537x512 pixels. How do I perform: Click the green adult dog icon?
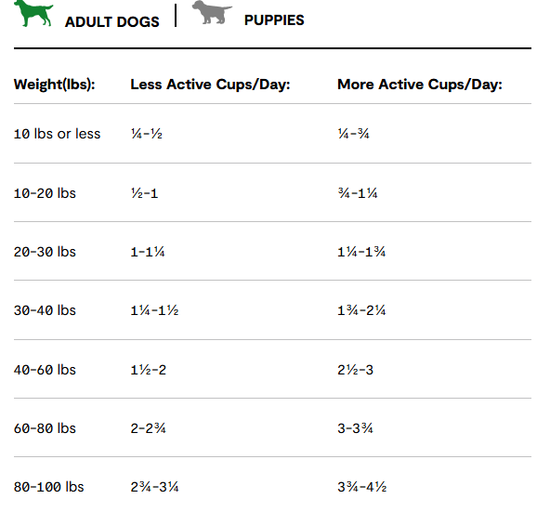pos(33,13)
